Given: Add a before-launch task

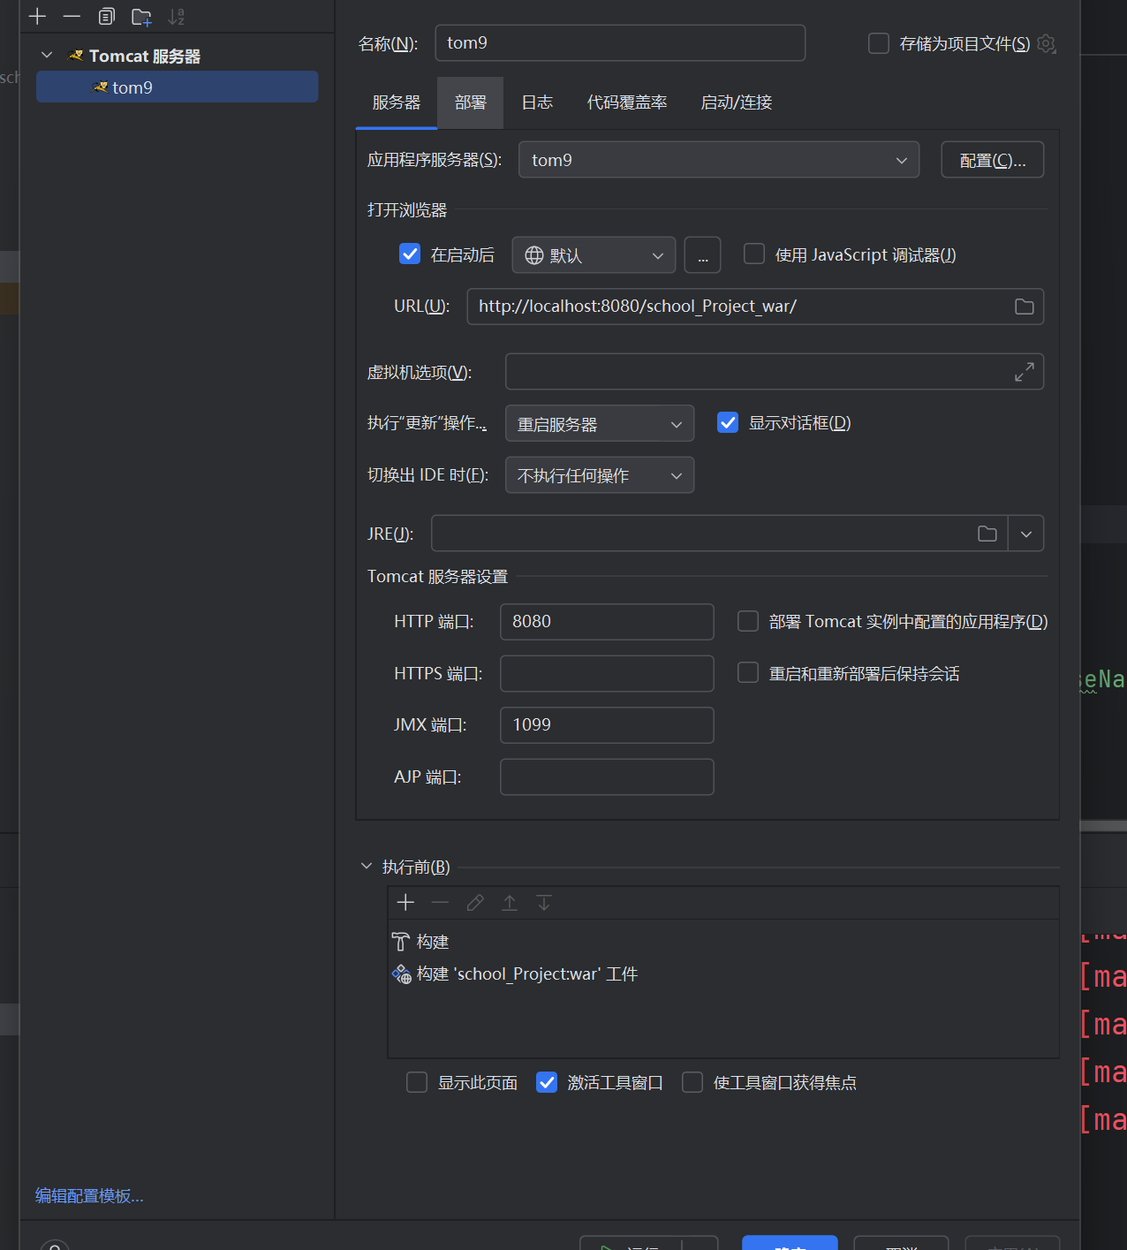Looking at the screenshot, I should coord(405,902).
